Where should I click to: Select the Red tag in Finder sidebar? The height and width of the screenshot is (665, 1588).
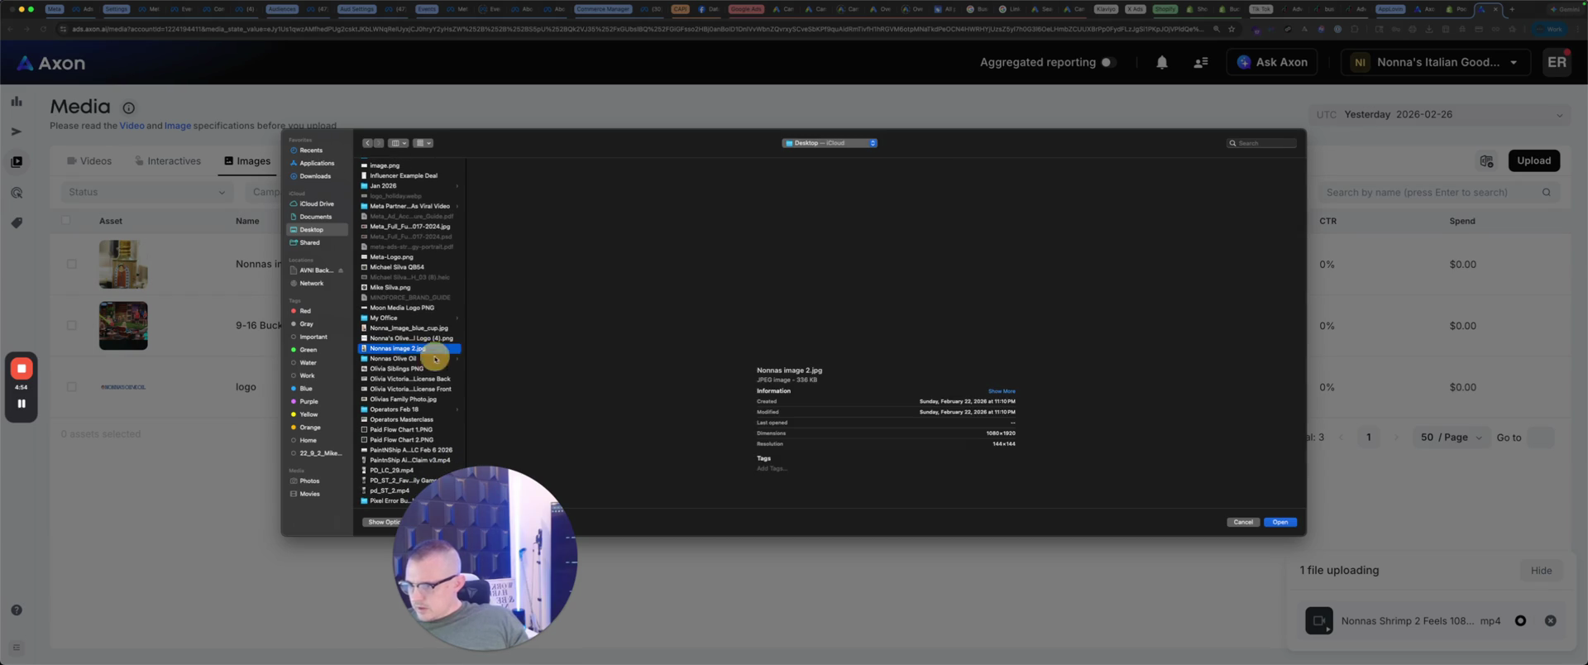click(x=305, y=311)
